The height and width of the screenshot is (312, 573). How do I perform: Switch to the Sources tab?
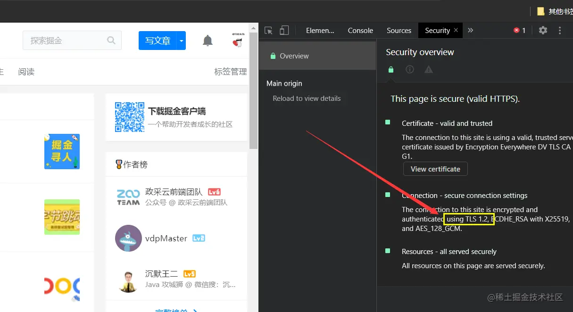[x=399, y=31]
